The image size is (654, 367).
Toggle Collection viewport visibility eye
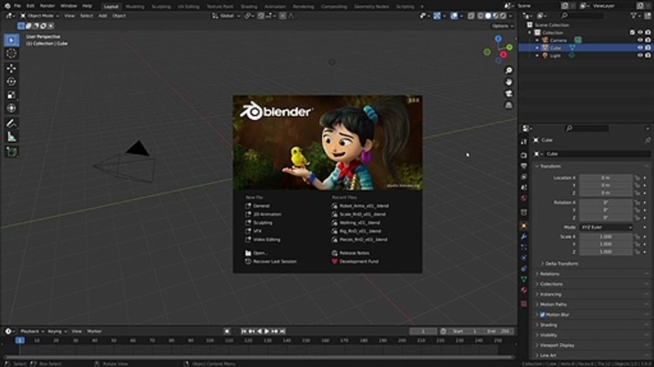640,33
